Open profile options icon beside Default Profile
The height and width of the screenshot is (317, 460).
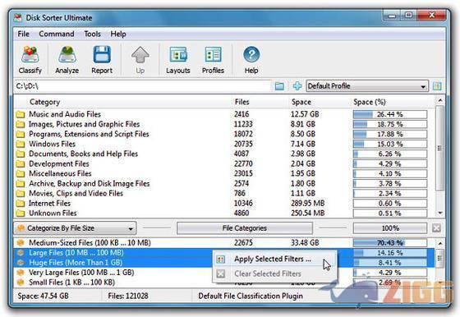click(x=437, y=86)
